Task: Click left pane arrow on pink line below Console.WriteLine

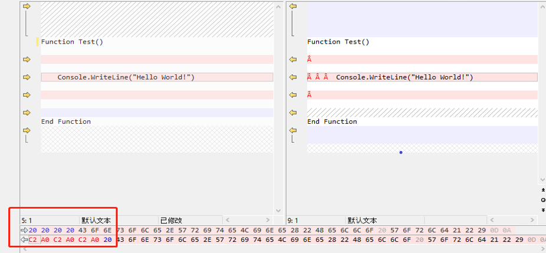Action: tap(27, 95)
